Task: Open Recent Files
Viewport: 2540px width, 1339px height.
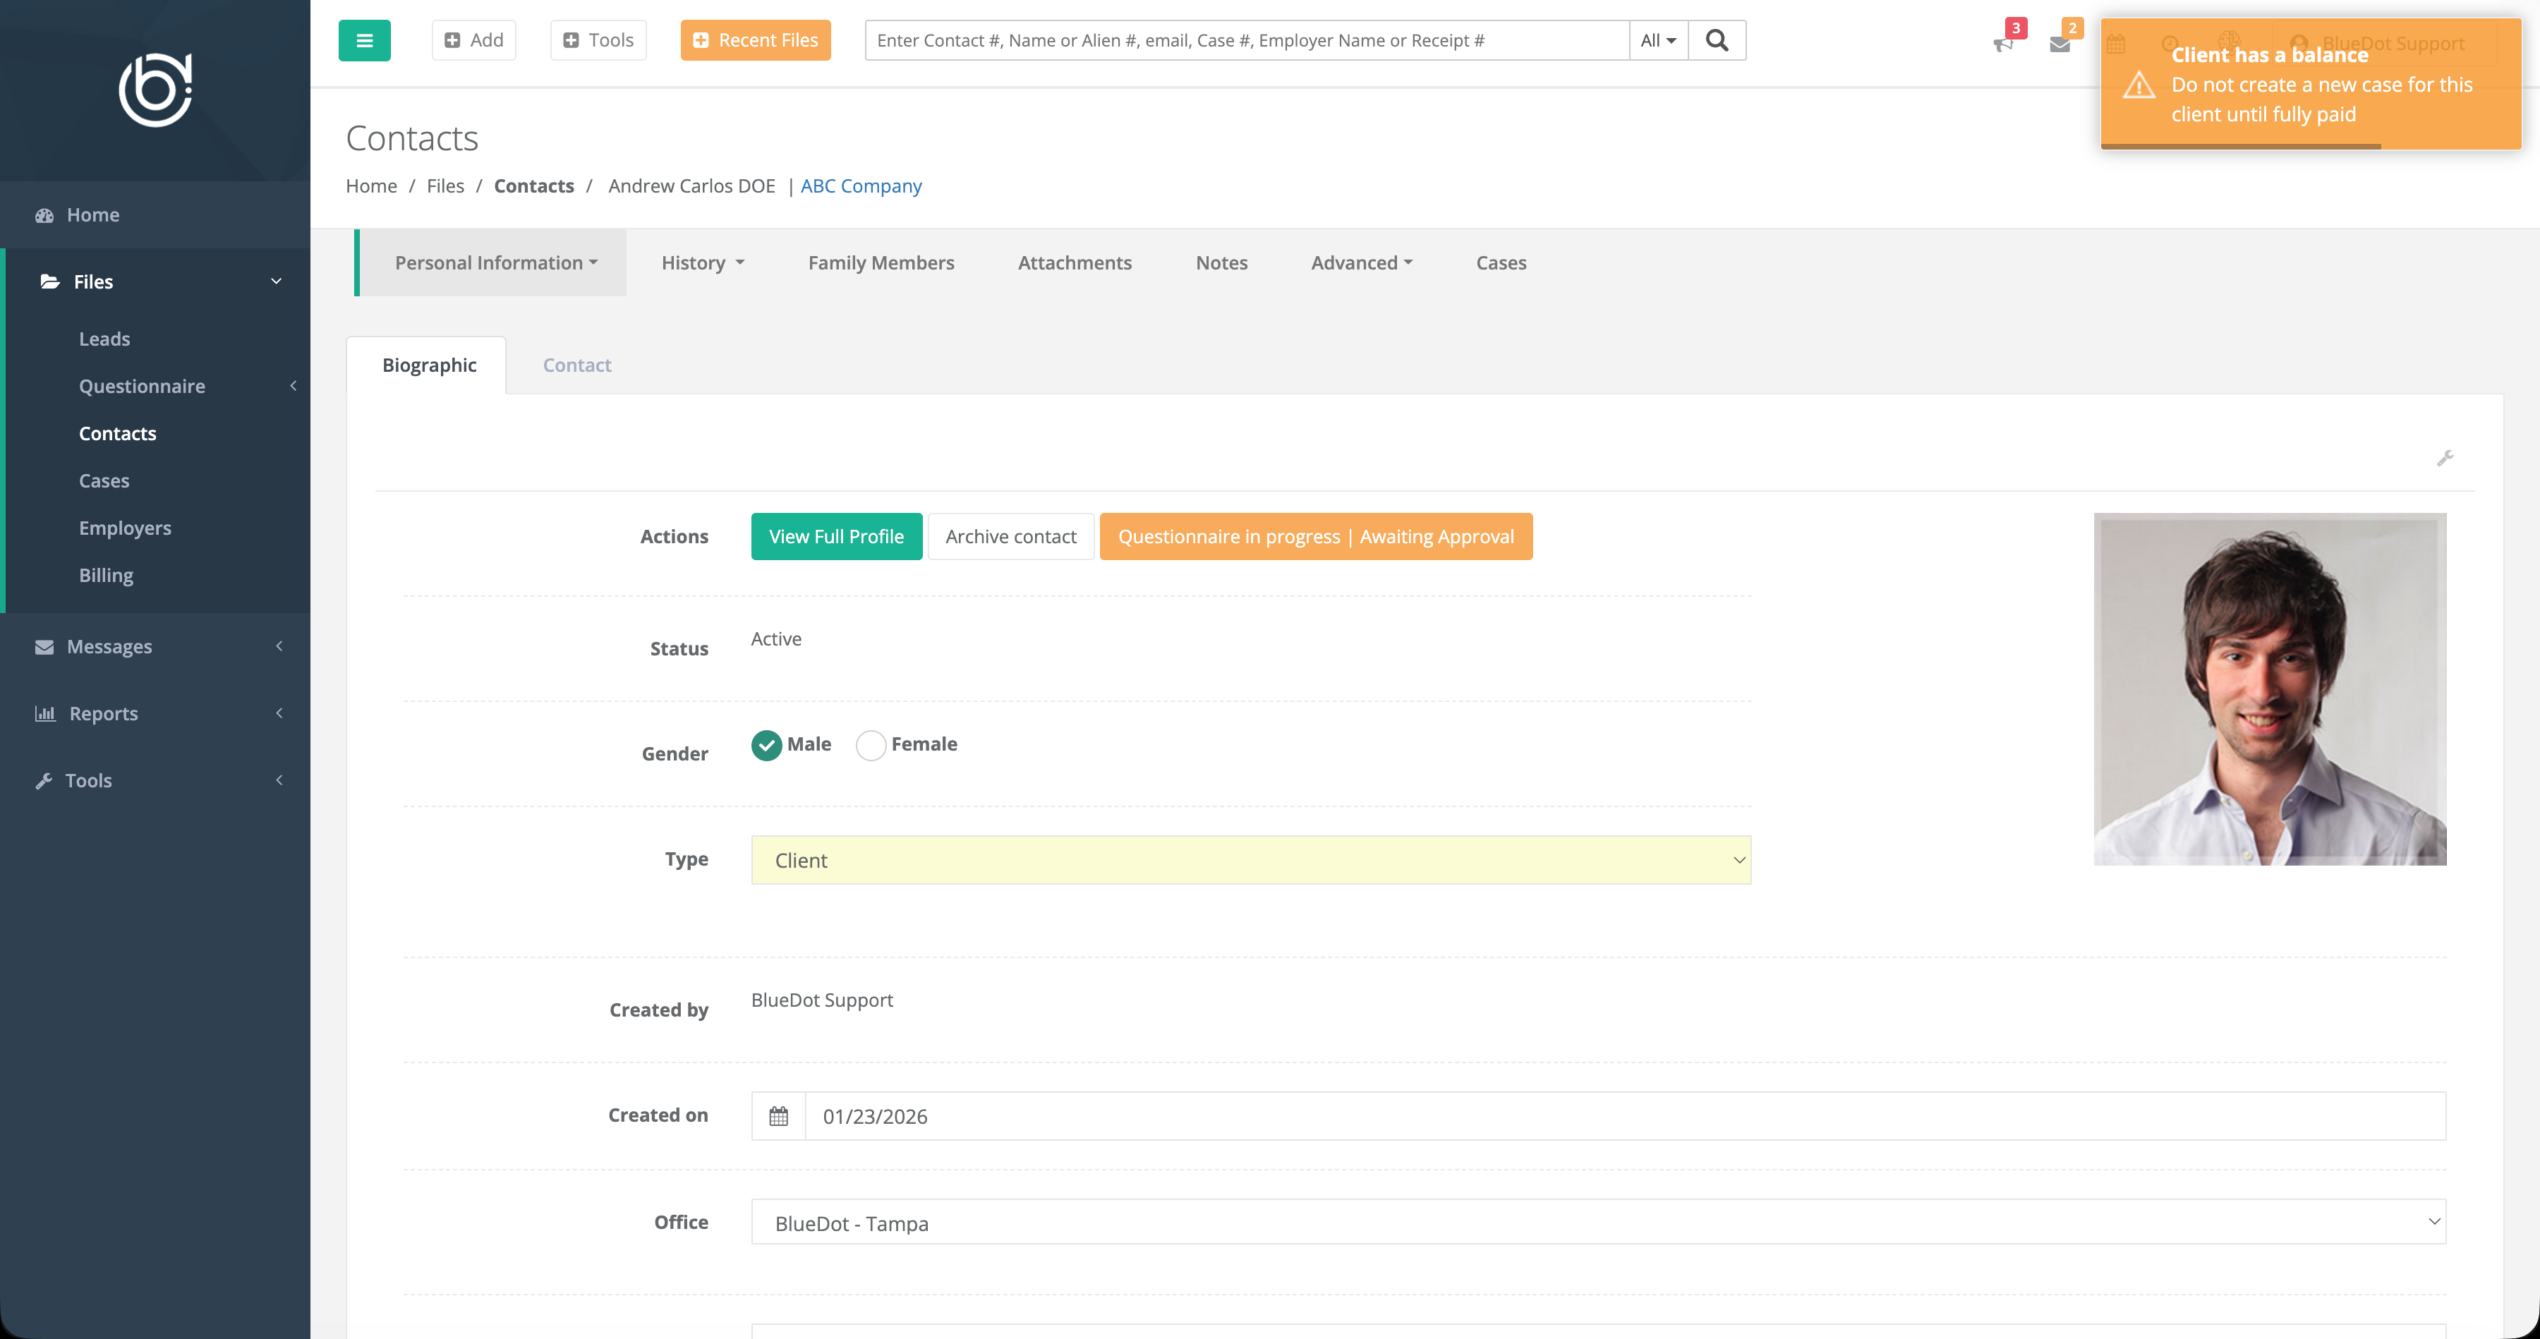Action: click(755, 40)
